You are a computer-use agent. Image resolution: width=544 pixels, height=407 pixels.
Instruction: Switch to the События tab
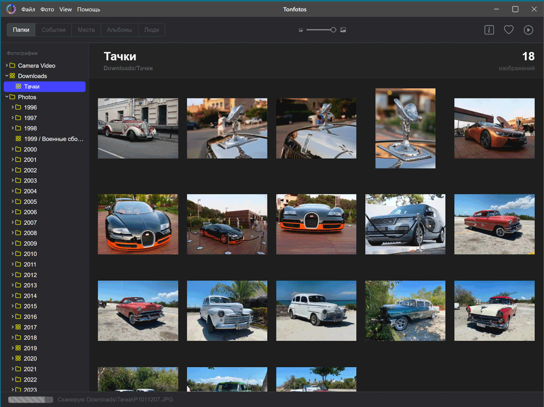(x=54, y=30)
